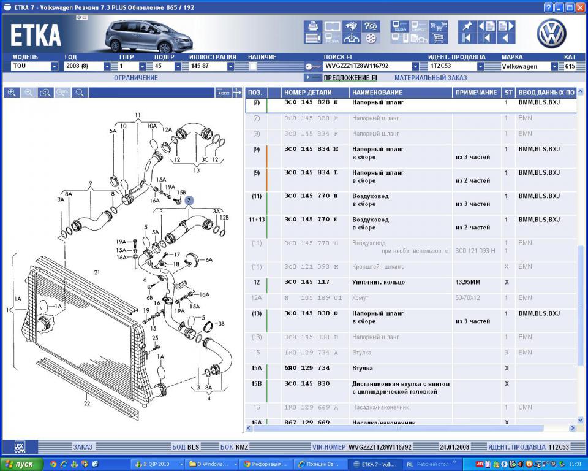Click the zoom region magnifier icon
Image resolution: width=588 pixels, height=471 pixels.
pos(45,93)
